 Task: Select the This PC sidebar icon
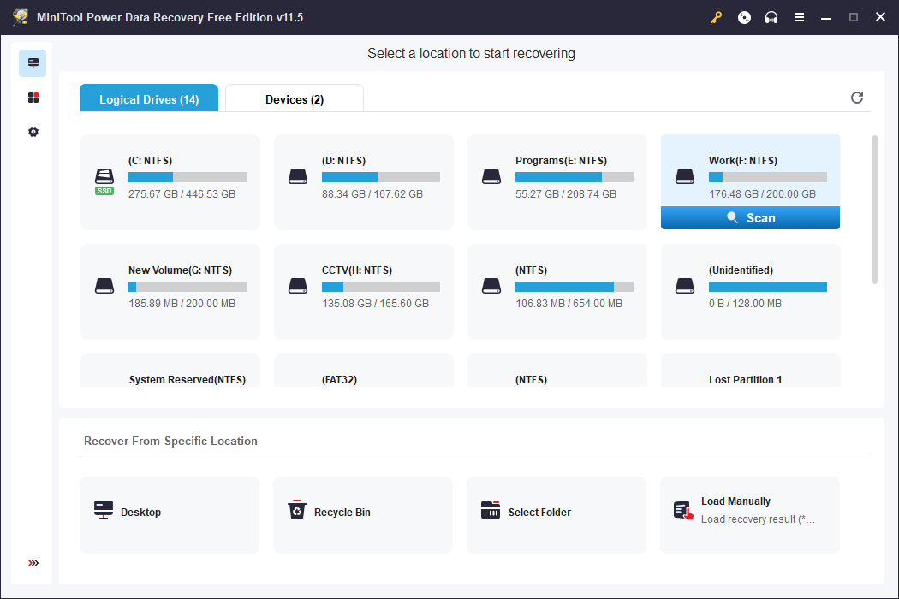33,63
